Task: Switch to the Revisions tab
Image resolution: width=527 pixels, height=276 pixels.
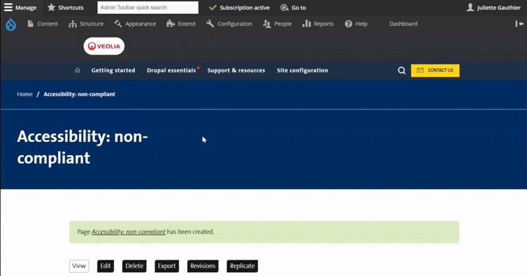Action: pos(202,266)
